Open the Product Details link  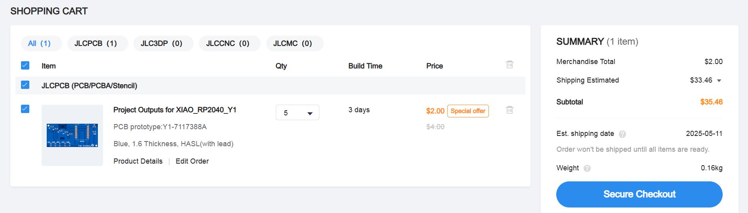coord(138,161)
